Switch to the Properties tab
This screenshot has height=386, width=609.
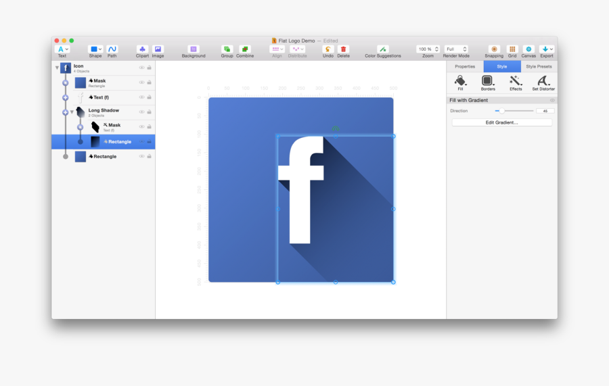click(x=465, y=66)
